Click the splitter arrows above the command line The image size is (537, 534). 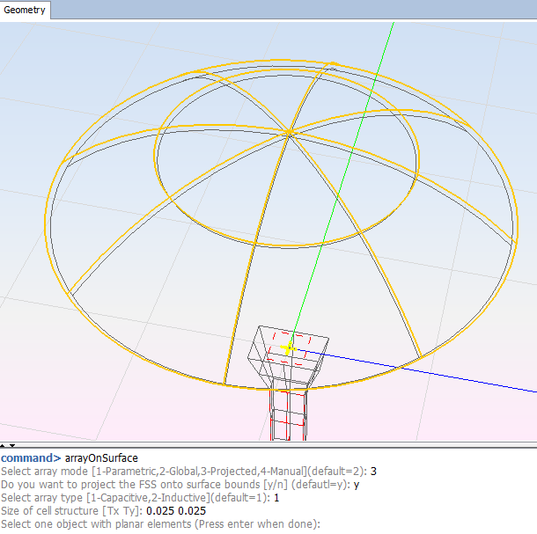(6, 448)
